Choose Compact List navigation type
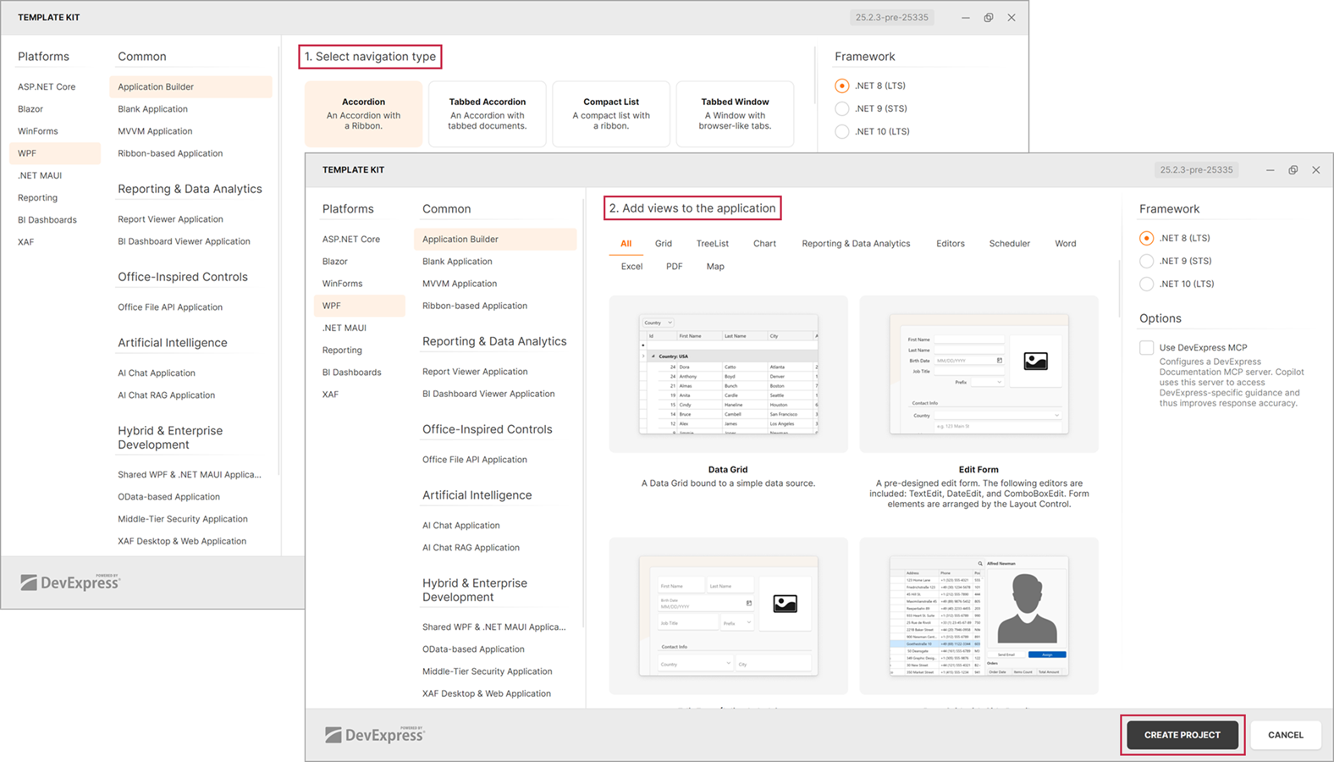Screen dimensions: 1334x762 (611, 113)
